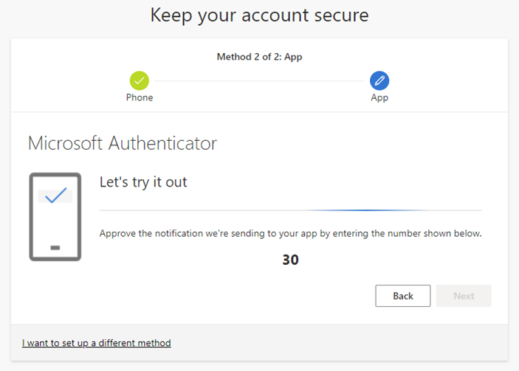Click the 'Method 2 of 2: App' text
The width and height of the screenshot is (519, 371).
click(259, 57)
